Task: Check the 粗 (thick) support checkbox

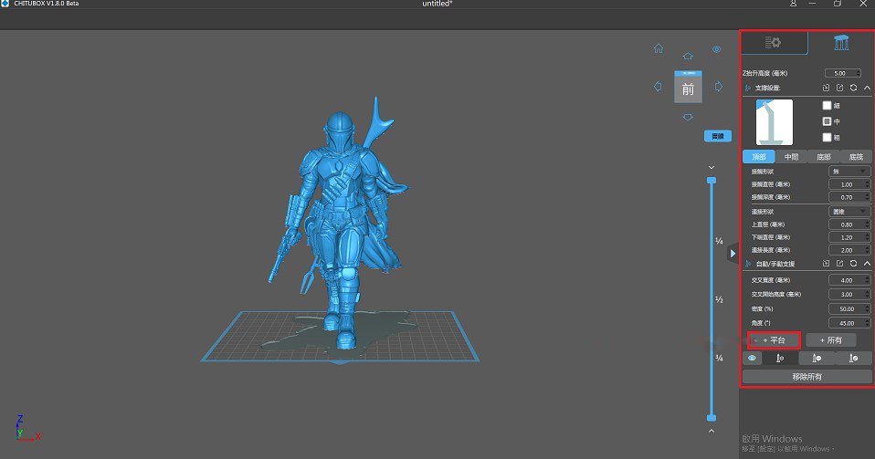Action: (x=827, y=137)
